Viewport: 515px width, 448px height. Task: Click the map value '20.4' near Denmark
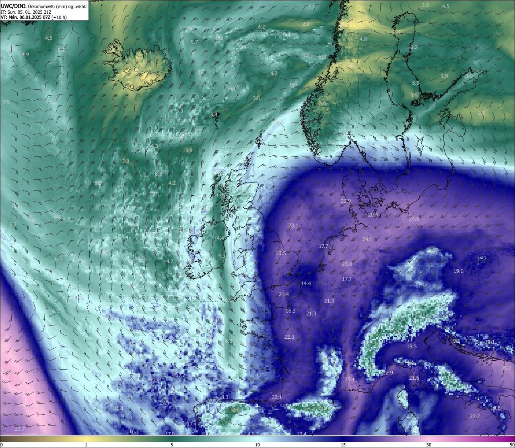click(373, 215)
